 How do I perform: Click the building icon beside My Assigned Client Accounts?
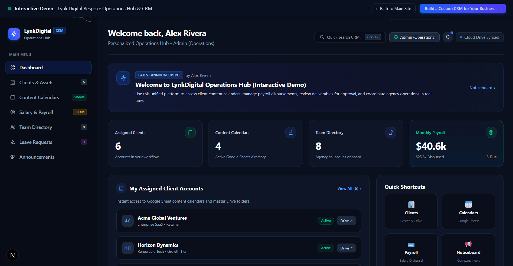click(121, 188)
